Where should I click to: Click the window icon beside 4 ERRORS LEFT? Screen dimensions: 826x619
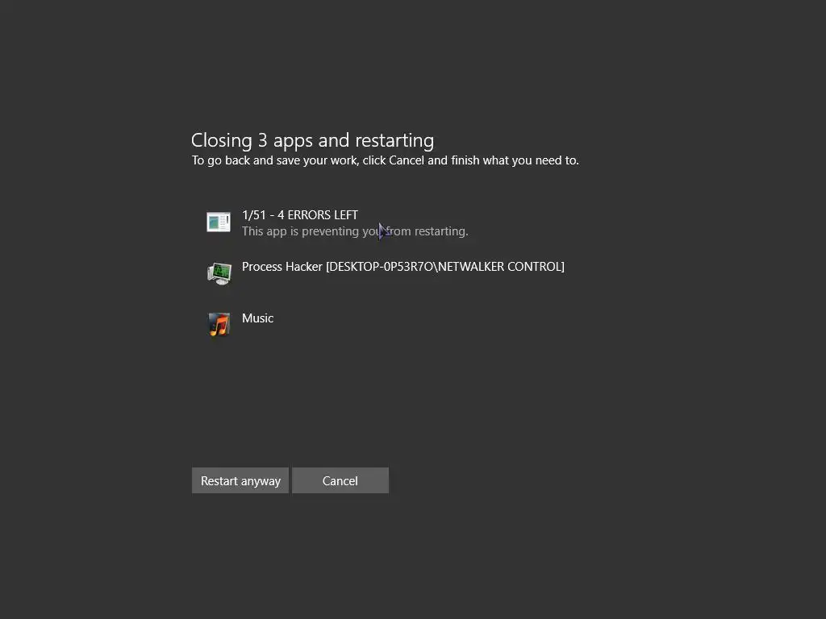pos(219,222)
